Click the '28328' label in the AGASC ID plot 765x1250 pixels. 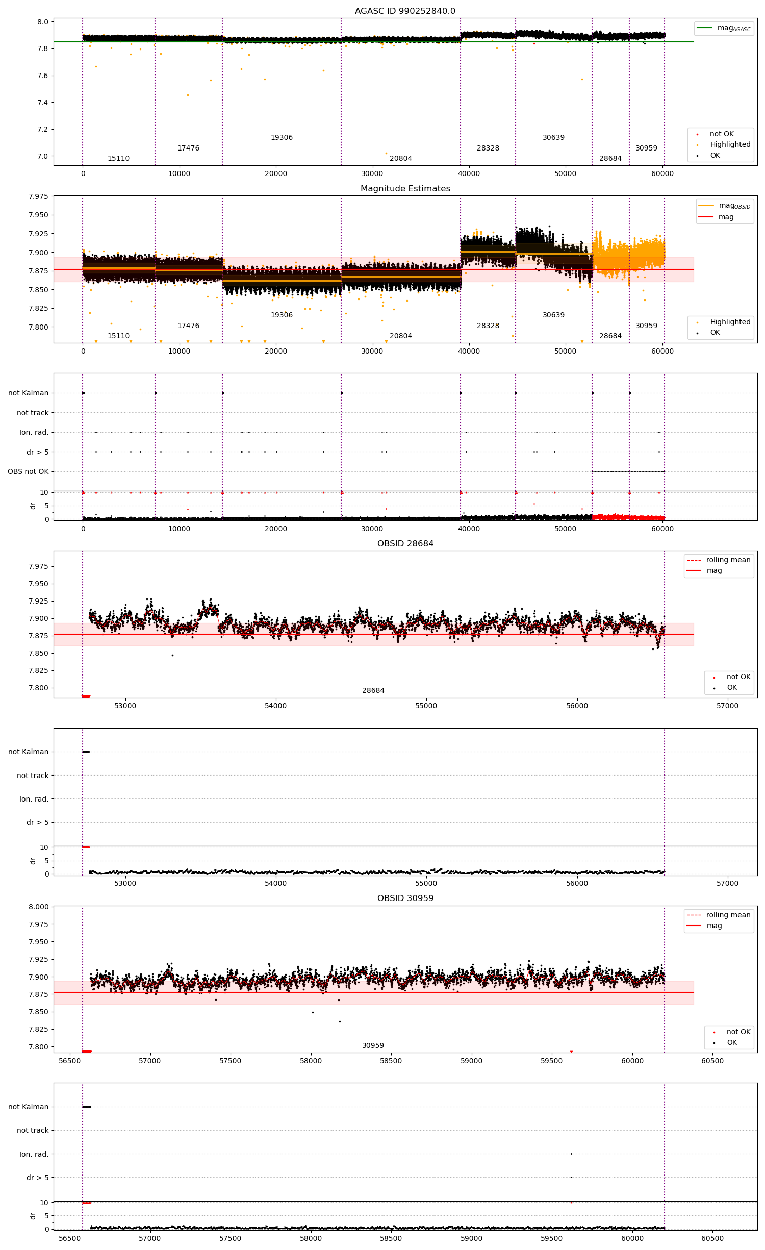(488, 148)
